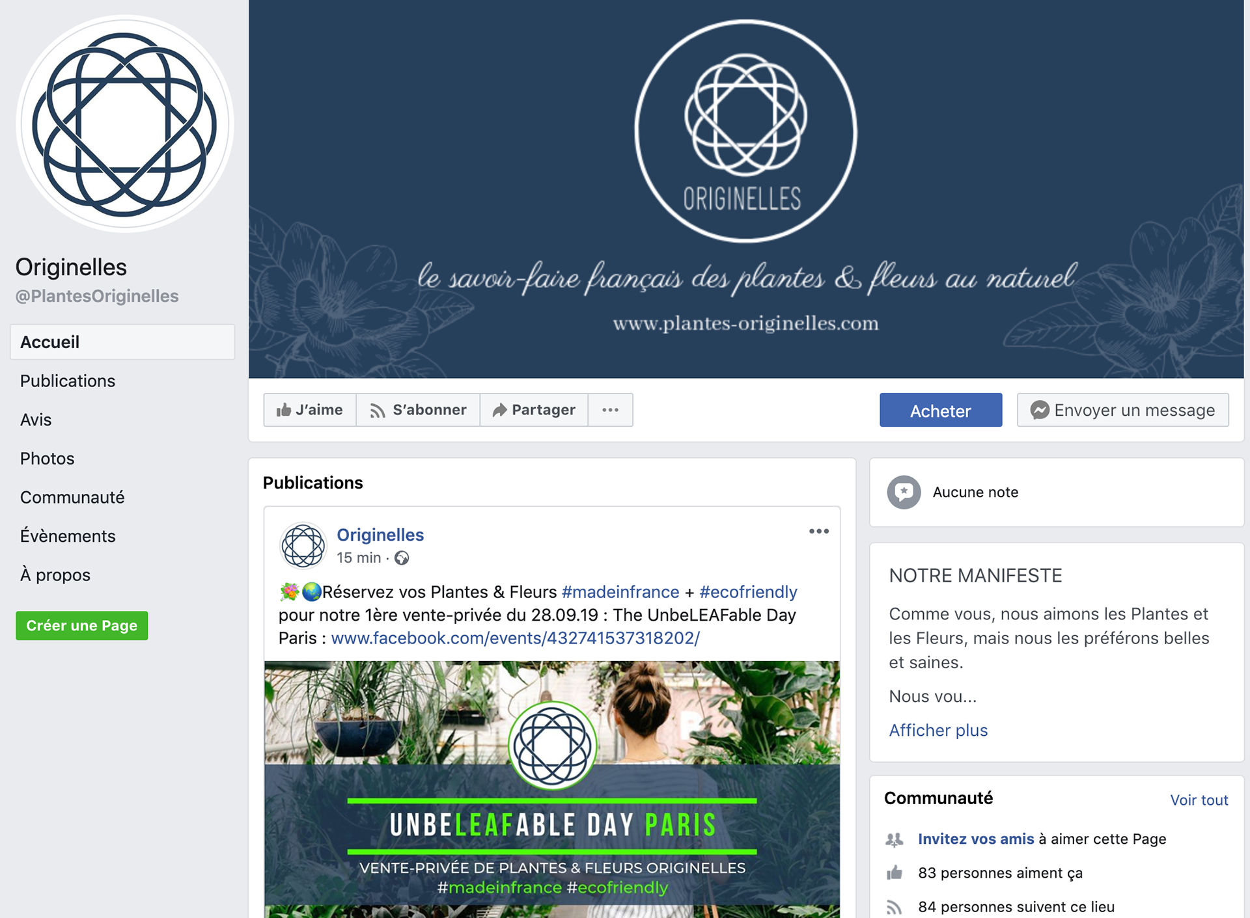Image resolution: width=1250 pixels, height=918 pixels.
Task: Open Voir tout in Communauté
Action: point(1199,800)
